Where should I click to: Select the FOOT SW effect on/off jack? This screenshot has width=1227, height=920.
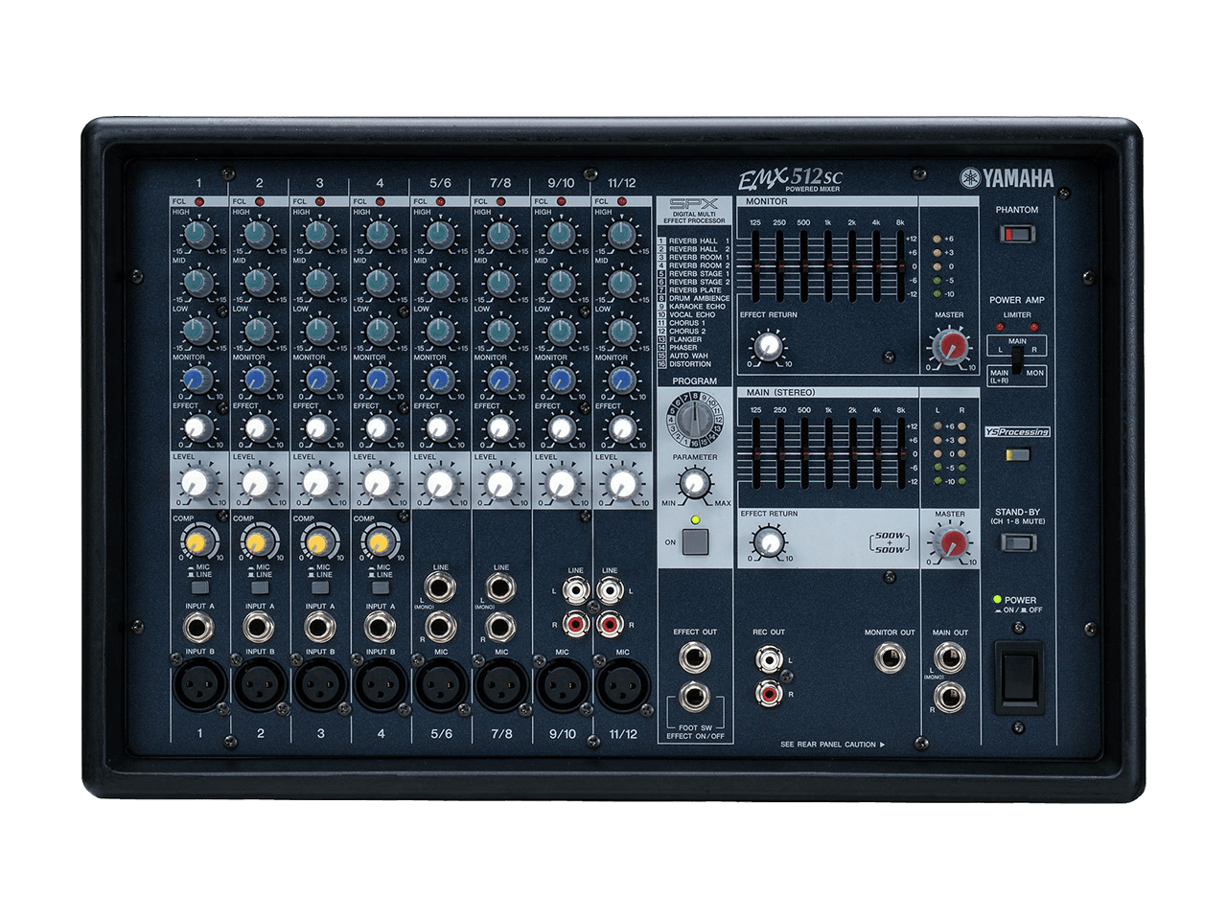pos(695,697)
